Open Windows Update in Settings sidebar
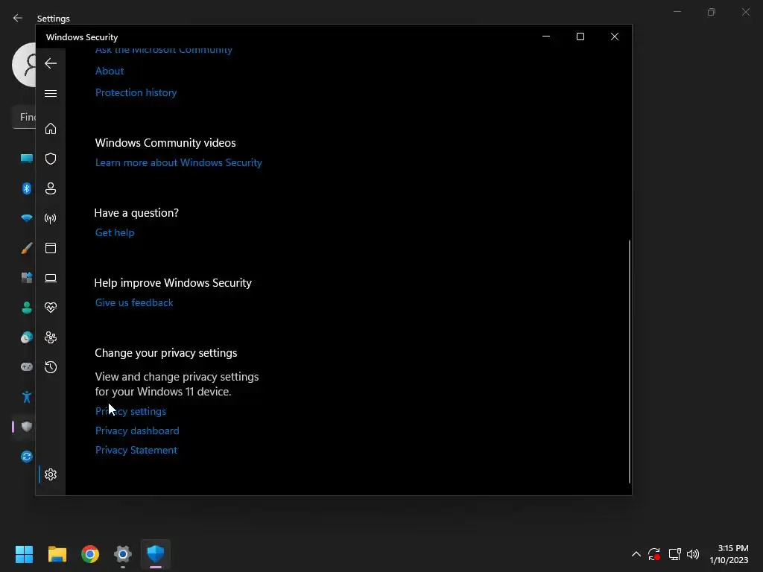 (x=27, y=457)
